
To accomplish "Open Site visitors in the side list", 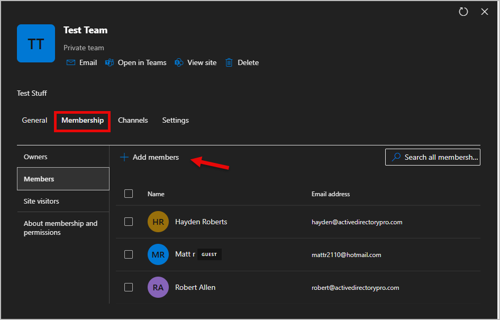I will click(41, 201).
